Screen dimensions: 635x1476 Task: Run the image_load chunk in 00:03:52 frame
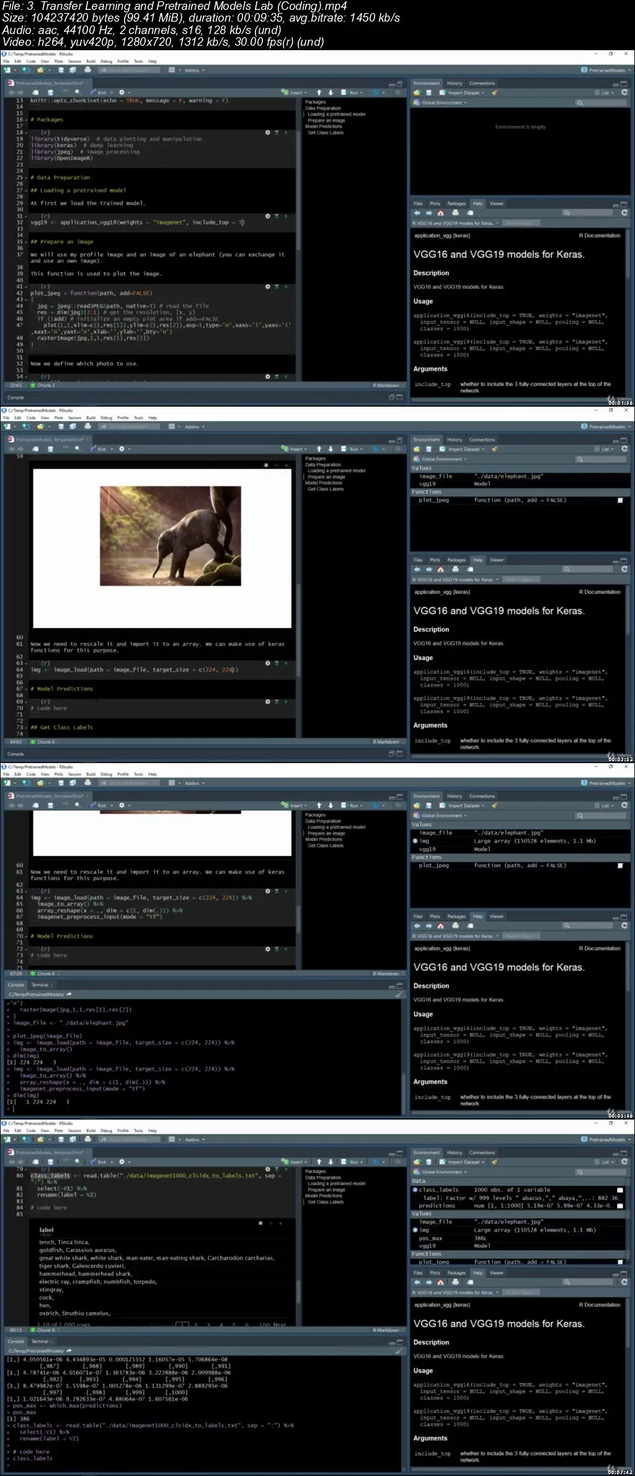(x=286, y=663)
